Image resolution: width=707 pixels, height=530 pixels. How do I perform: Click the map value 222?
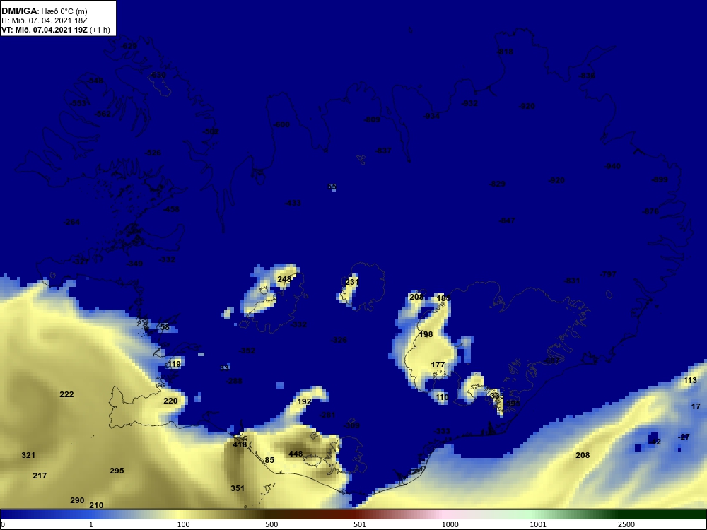66,394
